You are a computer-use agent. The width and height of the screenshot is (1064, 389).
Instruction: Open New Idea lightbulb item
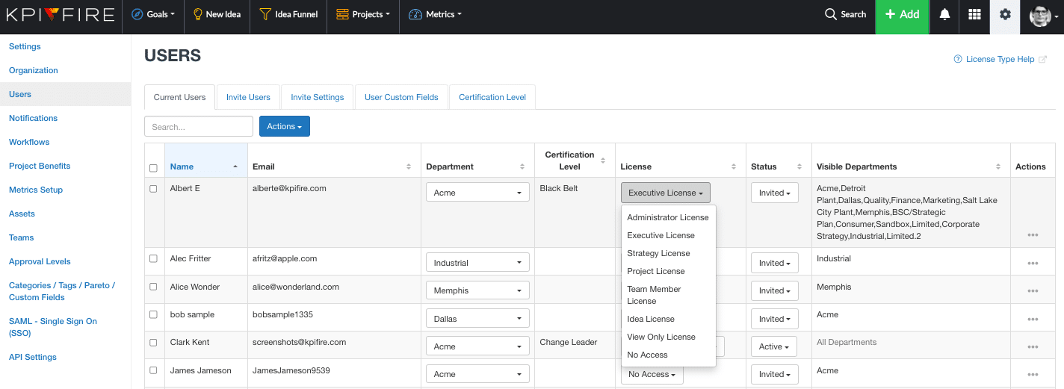coord(217,14)
